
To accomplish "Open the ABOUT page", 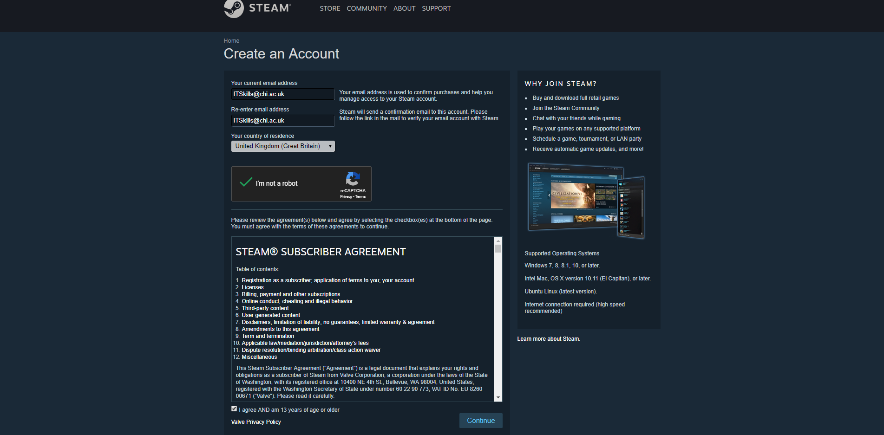I will (404, 8).
